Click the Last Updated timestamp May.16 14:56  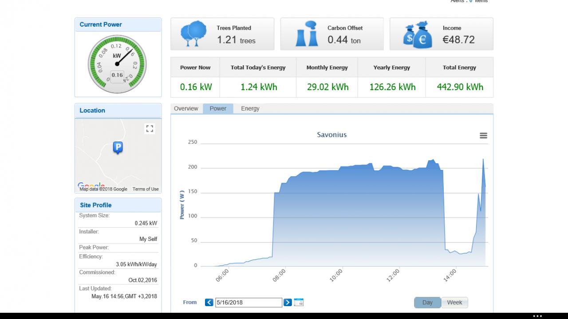pyautogui.click(x=124, y=296)
